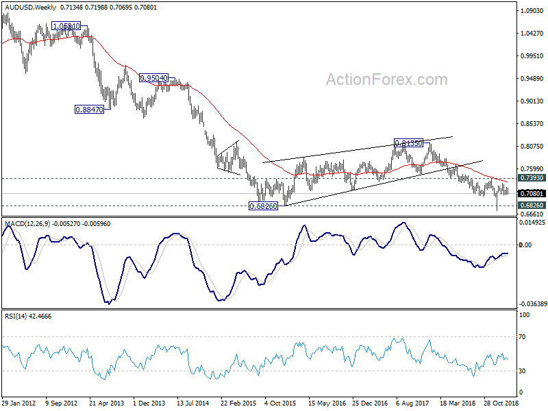The height and width of the screenshot is (411, 548).
Task: Click the 0.80750 price axis value
Action: 532,147
